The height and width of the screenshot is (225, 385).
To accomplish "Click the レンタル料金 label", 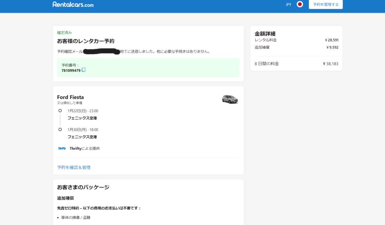I will pyautogui.click(x=266, y=40).
